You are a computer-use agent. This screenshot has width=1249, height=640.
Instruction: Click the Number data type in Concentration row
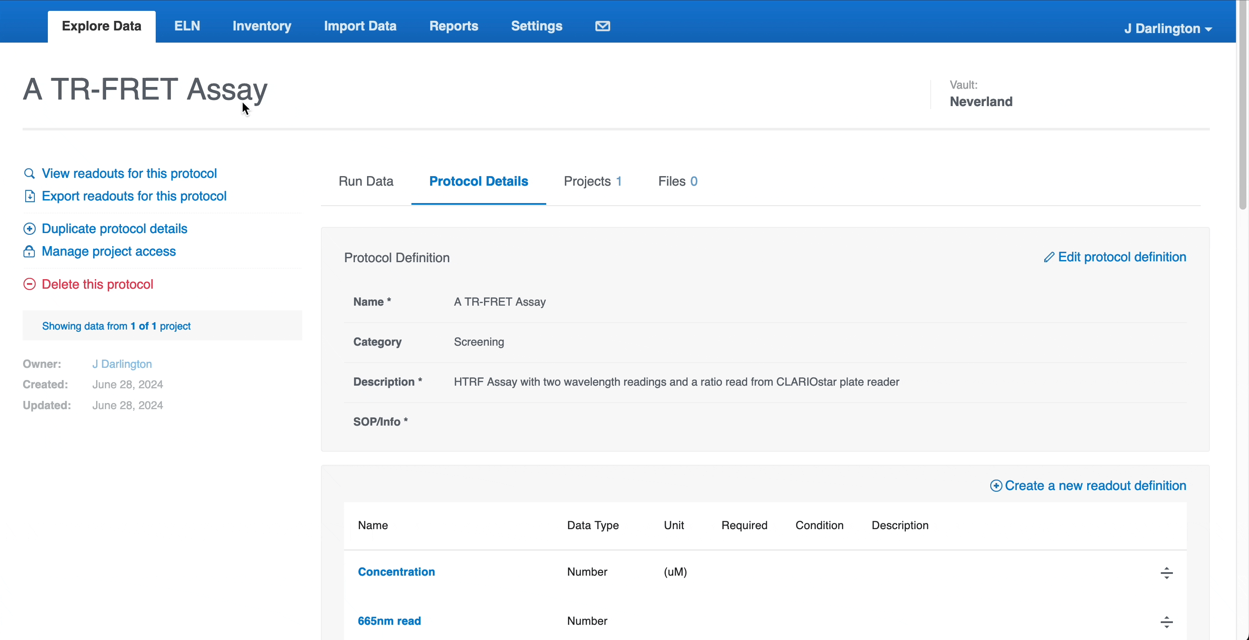coord(587,572)
